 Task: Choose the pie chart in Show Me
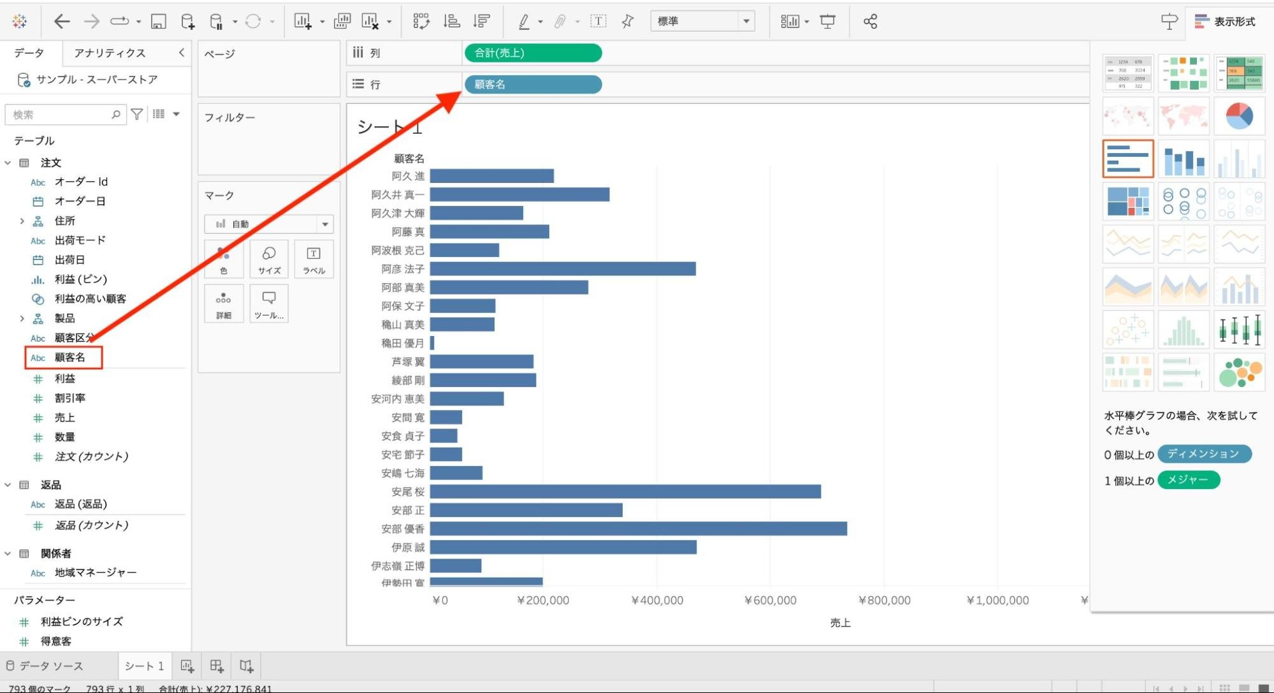click(1239, 116)
